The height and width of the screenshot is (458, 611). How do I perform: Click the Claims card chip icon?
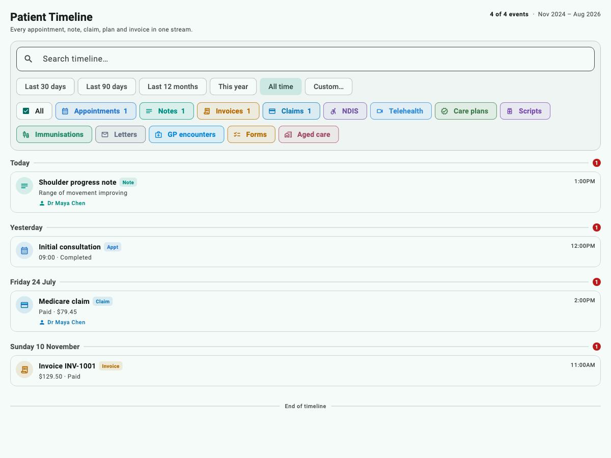[272, 111]
